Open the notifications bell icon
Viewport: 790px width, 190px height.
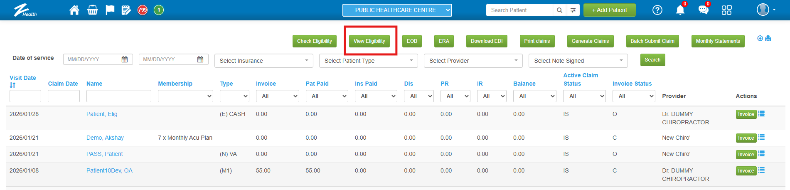point(680,10)
